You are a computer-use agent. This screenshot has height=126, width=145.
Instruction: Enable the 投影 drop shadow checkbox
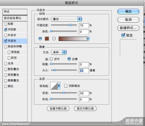[x=6, y=24]
